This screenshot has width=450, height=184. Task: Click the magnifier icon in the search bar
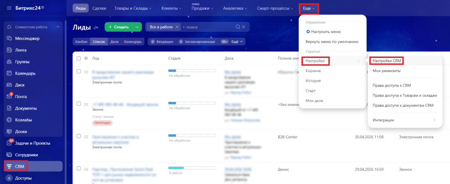238,27
